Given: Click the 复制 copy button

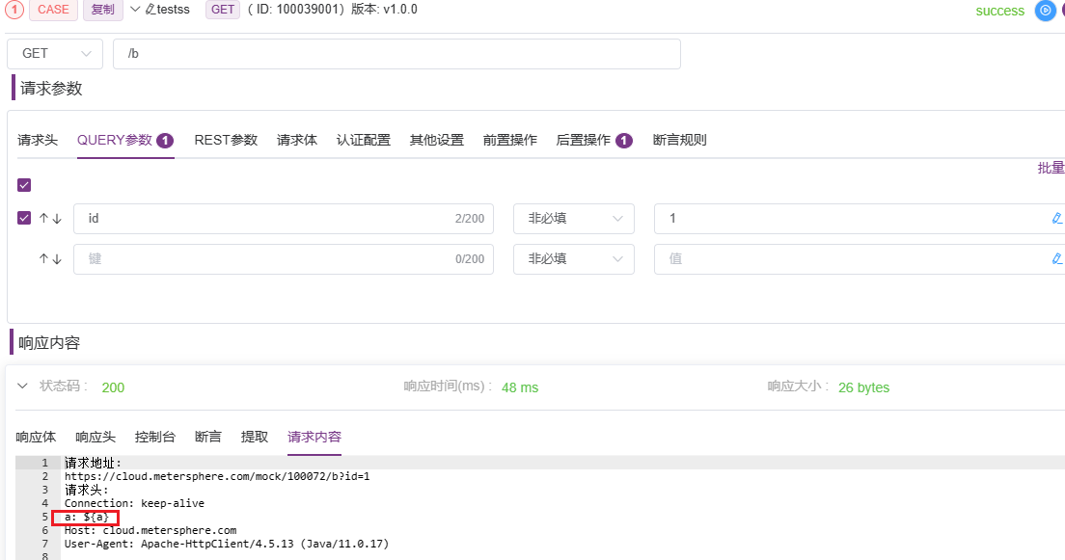Looking at the screenshot, I should coord(102,9).
